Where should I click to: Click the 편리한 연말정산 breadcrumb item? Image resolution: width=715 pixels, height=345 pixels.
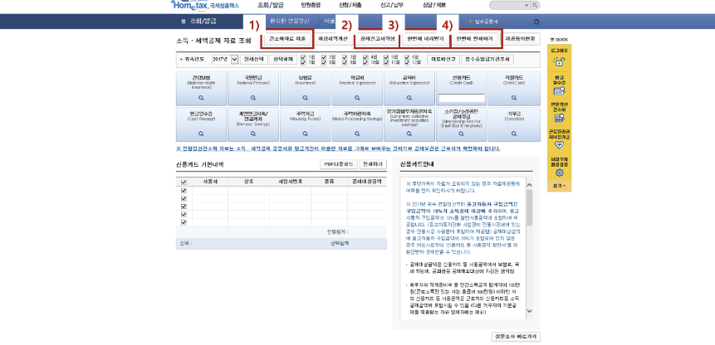point(289,22)
